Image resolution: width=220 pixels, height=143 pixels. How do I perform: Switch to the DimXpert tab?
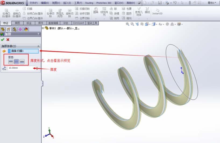[x=79, y=23]
